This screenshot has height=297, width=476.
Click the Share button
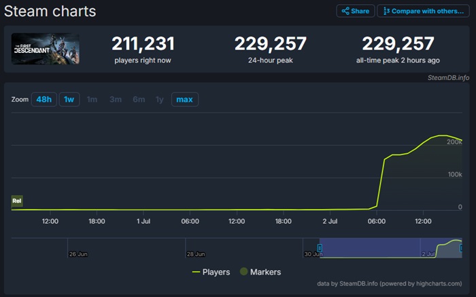(x=355, y=12)
